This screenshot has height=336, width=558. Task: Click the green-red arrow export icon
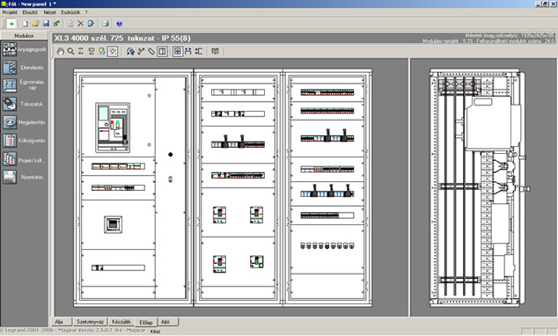(x=56, y=24)
